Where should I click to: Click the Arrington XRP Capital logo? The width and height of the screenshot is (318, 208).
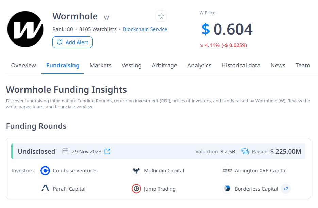pyautogui.click(x=227, y=171)
